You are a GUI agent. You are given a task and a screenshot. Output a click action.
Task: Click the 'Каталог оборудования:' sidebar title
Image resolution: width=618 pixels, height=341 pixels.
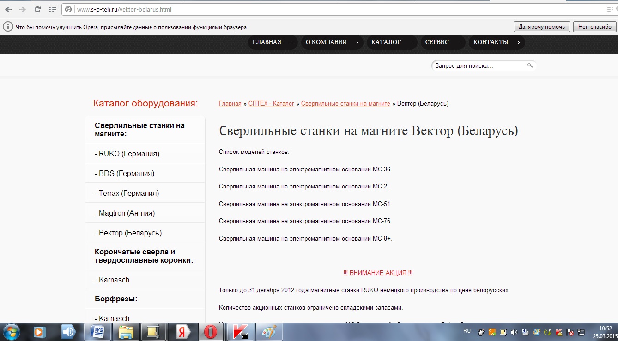tap(145, 103)
